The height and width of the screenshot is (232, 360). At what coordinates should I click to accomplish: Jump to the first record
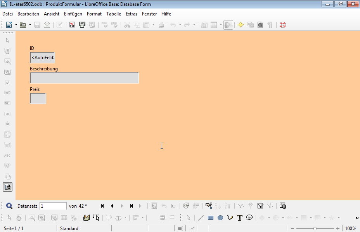coord(102,206)
